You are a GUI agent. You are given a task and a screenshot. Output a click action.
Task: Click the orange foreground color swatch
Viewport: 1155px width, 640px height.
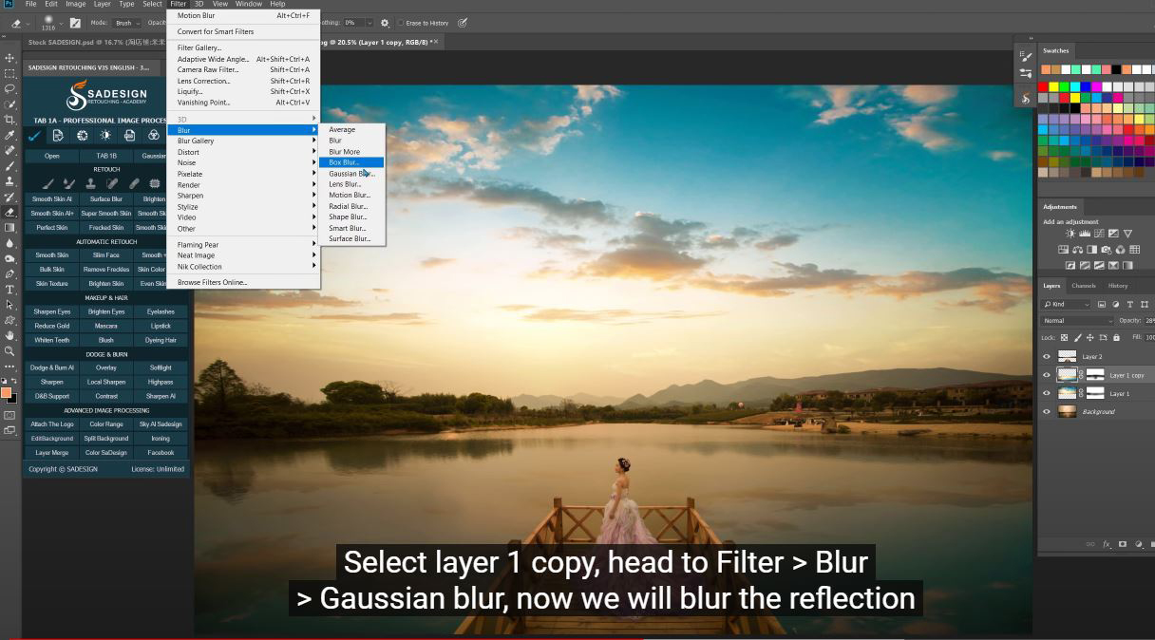pyautogui.click(x=7, y=392)
